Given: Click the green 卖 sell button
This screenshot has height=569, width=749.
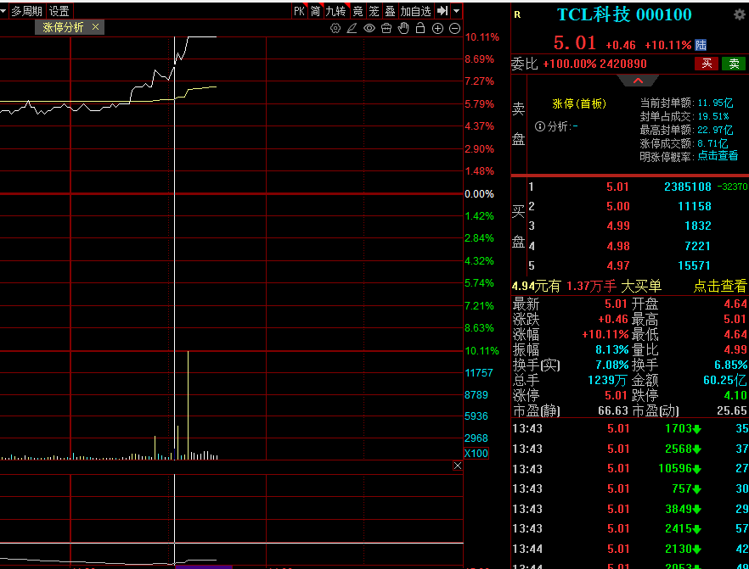Looking at the screenshot, I should point(734,64).
